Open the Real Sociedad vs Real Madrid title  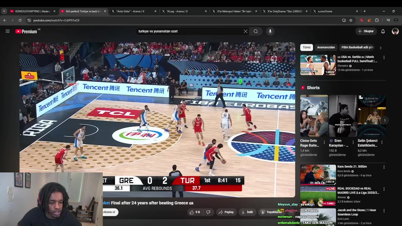point(358,191)
